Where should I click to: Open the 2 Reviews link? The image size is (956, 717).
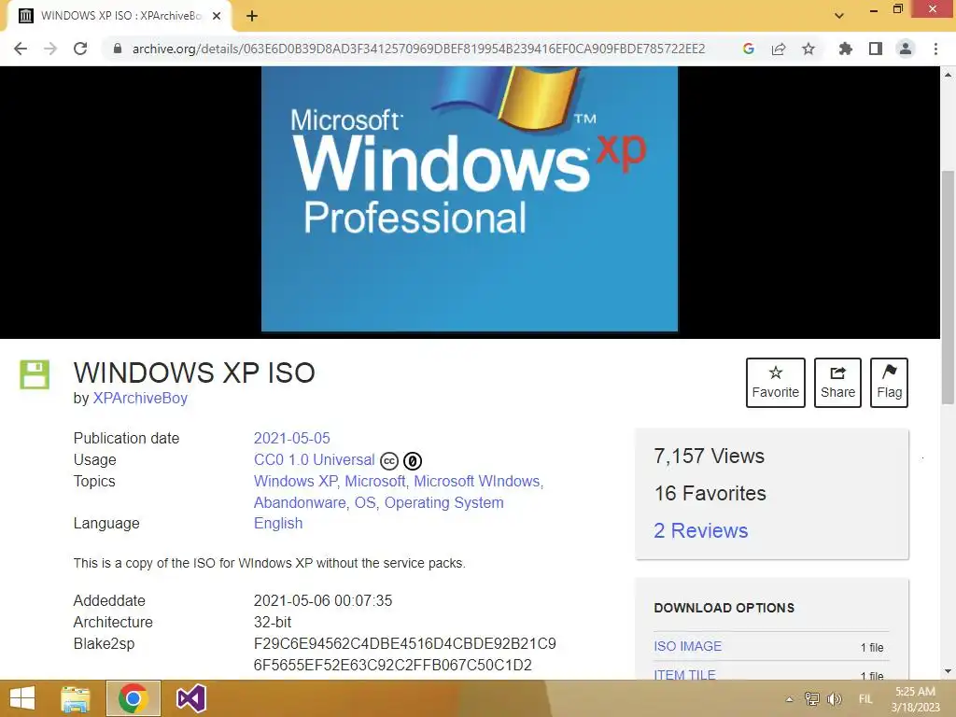click(700, 530)
